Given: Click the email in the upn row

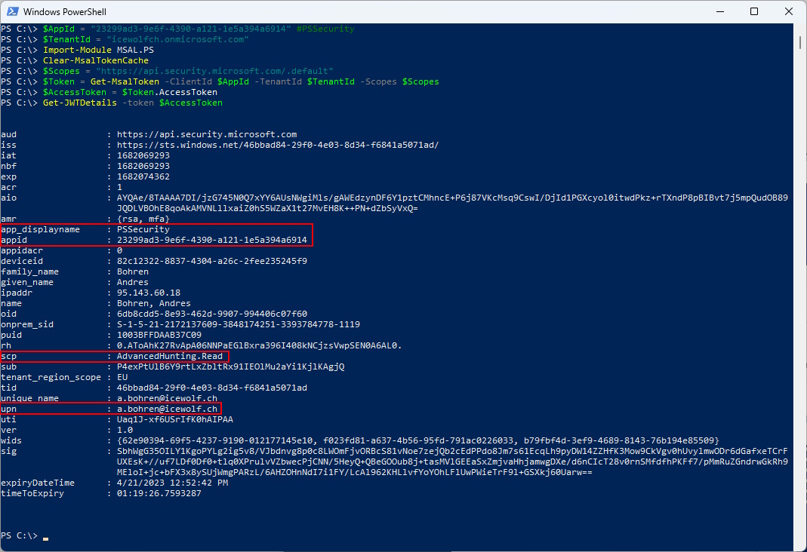Looking at the screenshot, I should (x=168, y=409).
